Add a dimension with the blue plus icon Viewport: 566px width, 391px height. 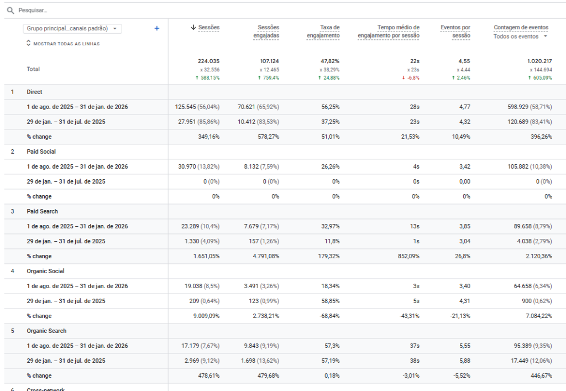coord(156,29)
